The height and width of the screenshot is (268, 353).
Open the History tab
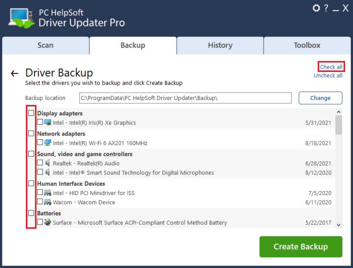click(x=220, y=45)
